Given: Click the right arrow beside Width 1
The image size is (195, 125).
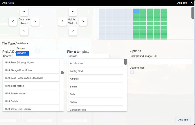Looking at the screenshot, I should click(x=84, y=21).
